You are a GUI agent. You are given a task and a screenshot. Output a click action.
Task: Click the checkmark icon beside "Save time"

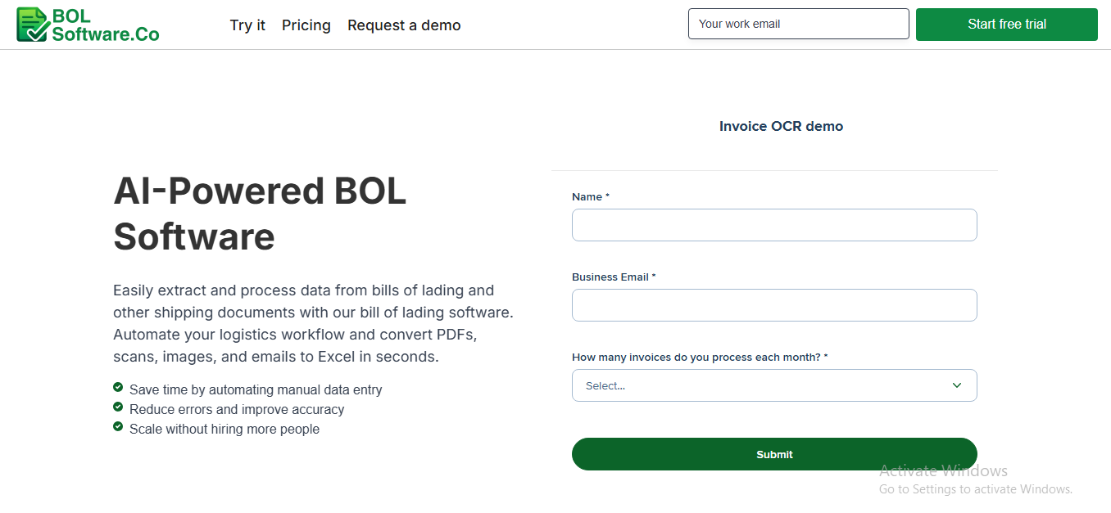118,387
